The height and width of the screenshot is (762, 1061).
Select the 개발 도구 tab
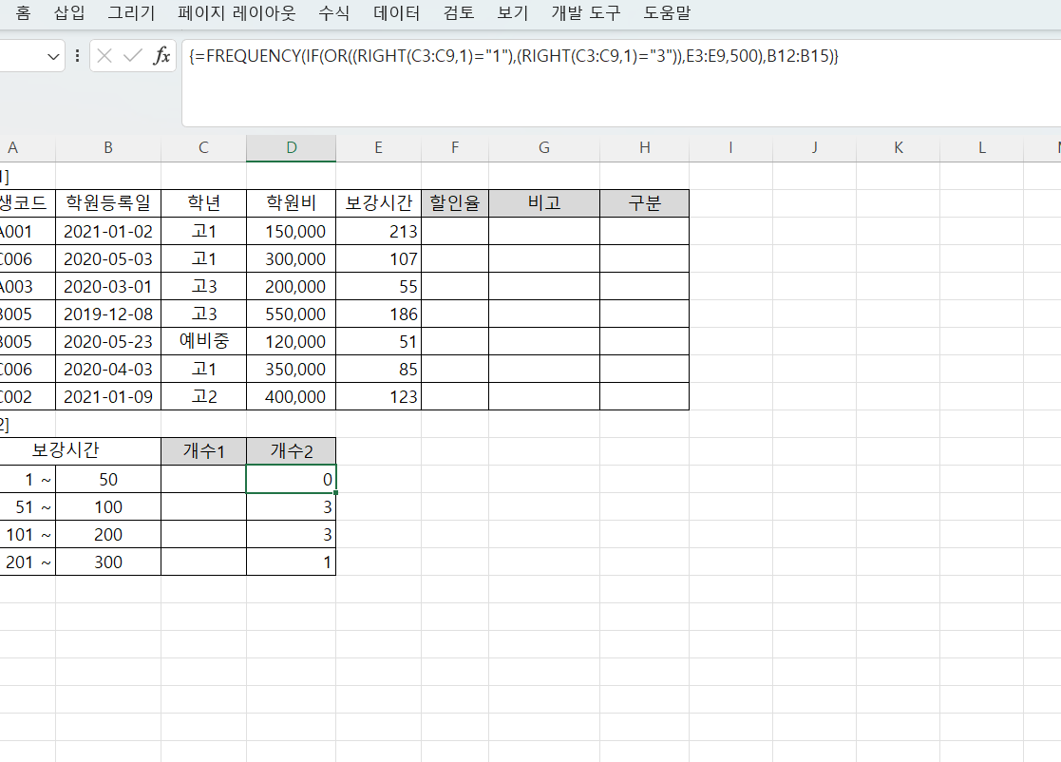(585, 13)
